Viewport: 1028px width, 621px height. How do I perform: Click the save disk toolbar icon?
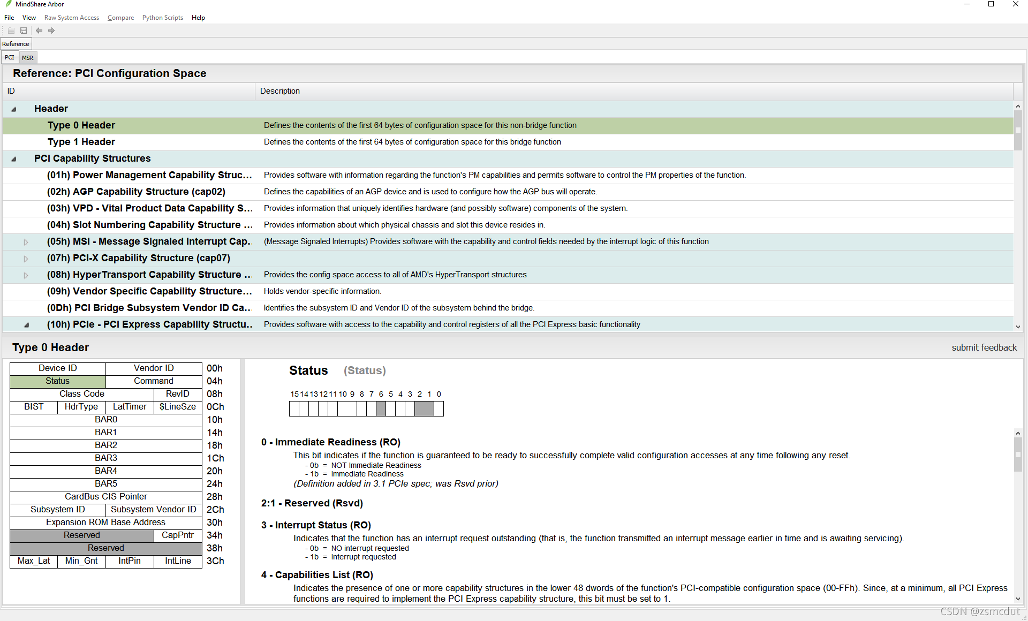tap(24, 31)
